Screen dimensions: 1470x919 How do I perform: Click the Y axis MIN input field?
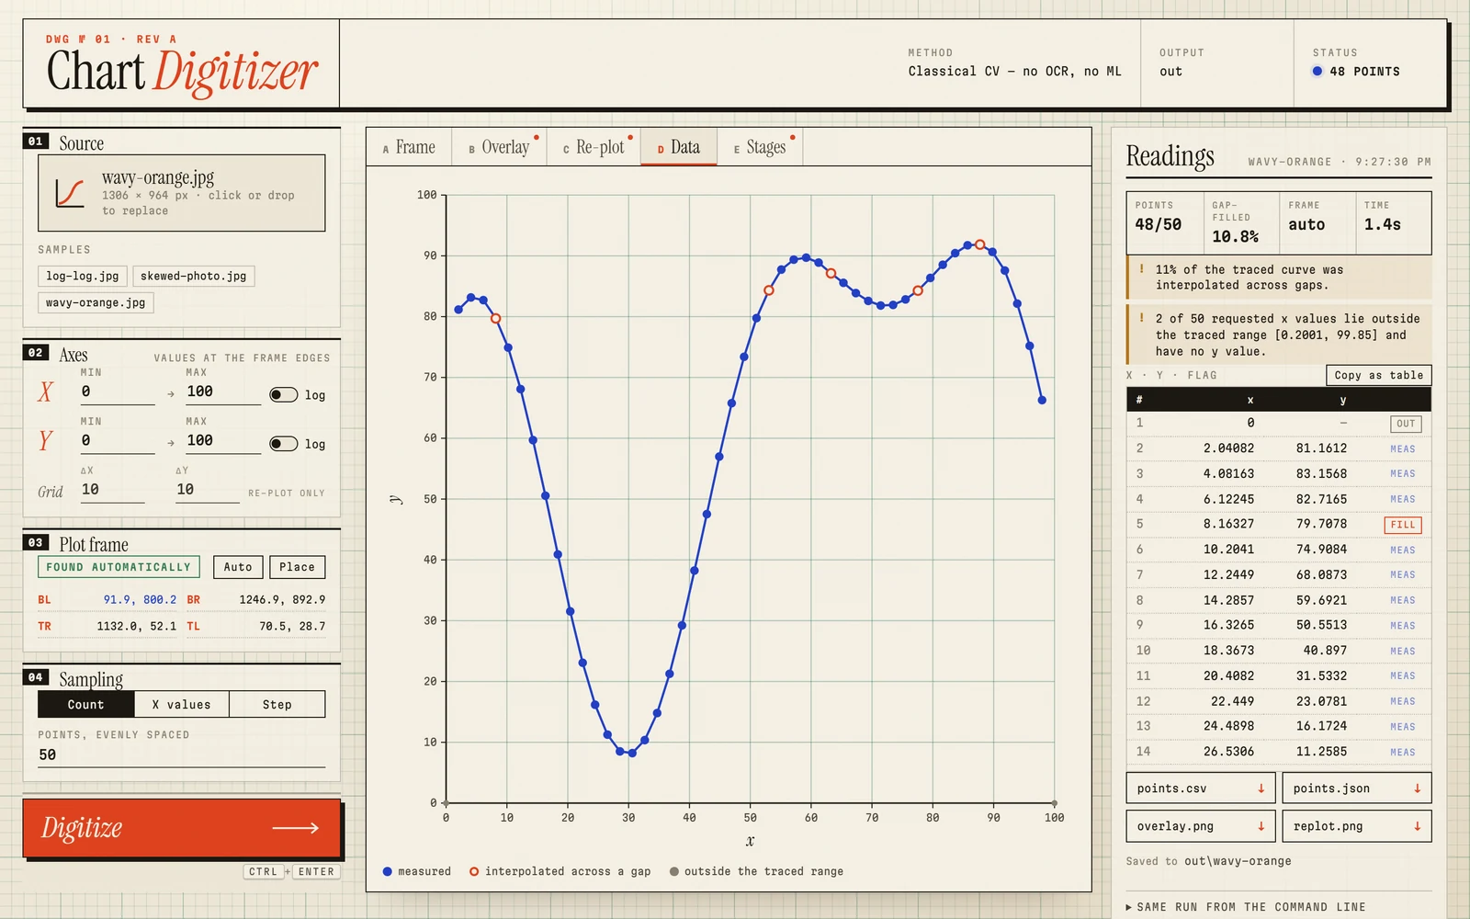[118, 441]
